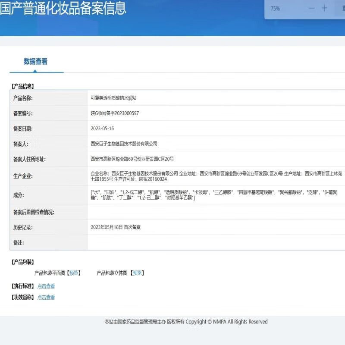The image size is (345, 345).
Task: Click 点击查看 next to 执行标准
Action: pyautogui.click(x=46, y=286)
